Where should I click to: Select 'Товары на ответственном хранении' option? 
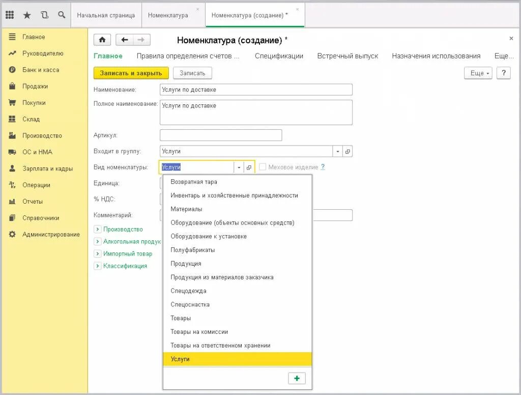click(237, 346)
